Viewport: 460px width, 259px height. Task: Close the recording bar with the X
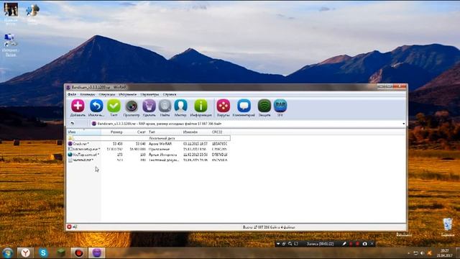click(x=372, y=244)
